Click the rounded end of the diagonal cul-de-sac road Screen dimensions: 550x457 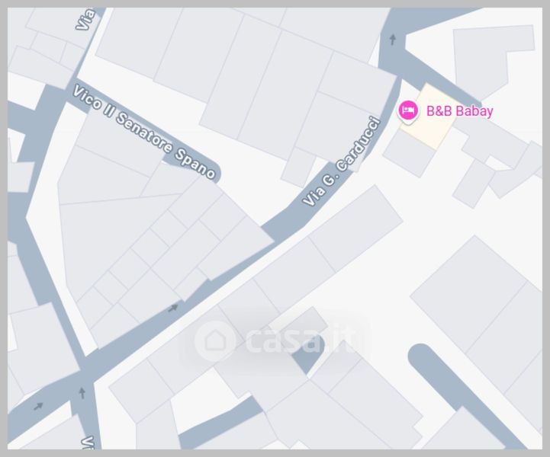[x=420, y=354]
